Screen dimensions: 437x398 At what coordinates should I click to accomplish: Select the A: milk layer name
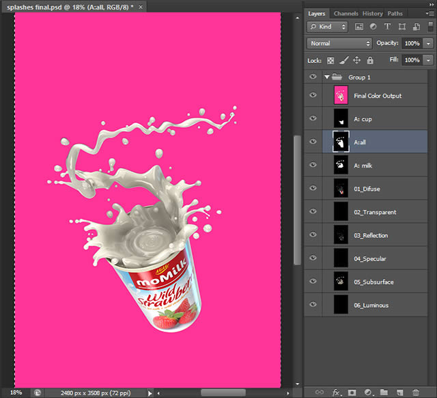click(363, 165)
